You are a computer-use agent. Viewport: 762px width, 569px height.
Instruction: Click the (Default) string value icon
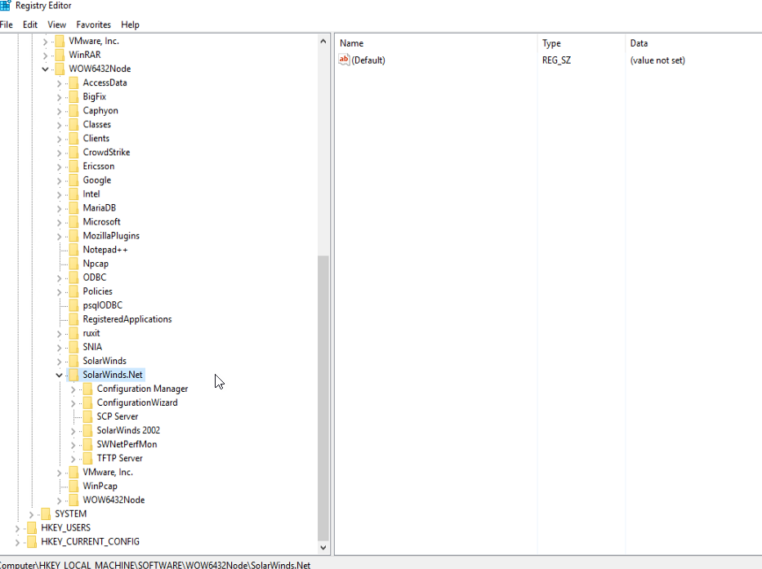tap(344, 60)
